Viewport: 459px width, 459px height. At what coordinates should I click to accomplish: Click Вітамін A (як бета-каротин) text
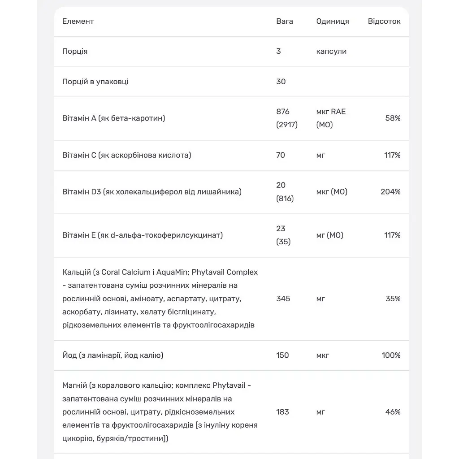pos(113,118)
